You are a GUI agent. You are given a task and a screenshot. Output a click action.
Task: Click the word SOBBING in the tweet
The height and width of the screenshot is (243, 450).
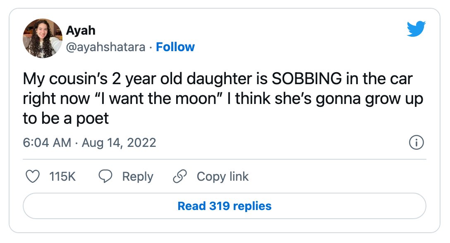coord(307,79)
